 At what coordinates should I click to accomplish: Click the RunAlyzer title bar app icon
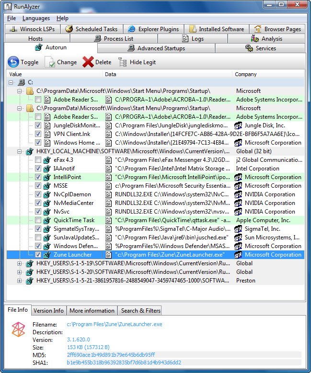(8, 6)
